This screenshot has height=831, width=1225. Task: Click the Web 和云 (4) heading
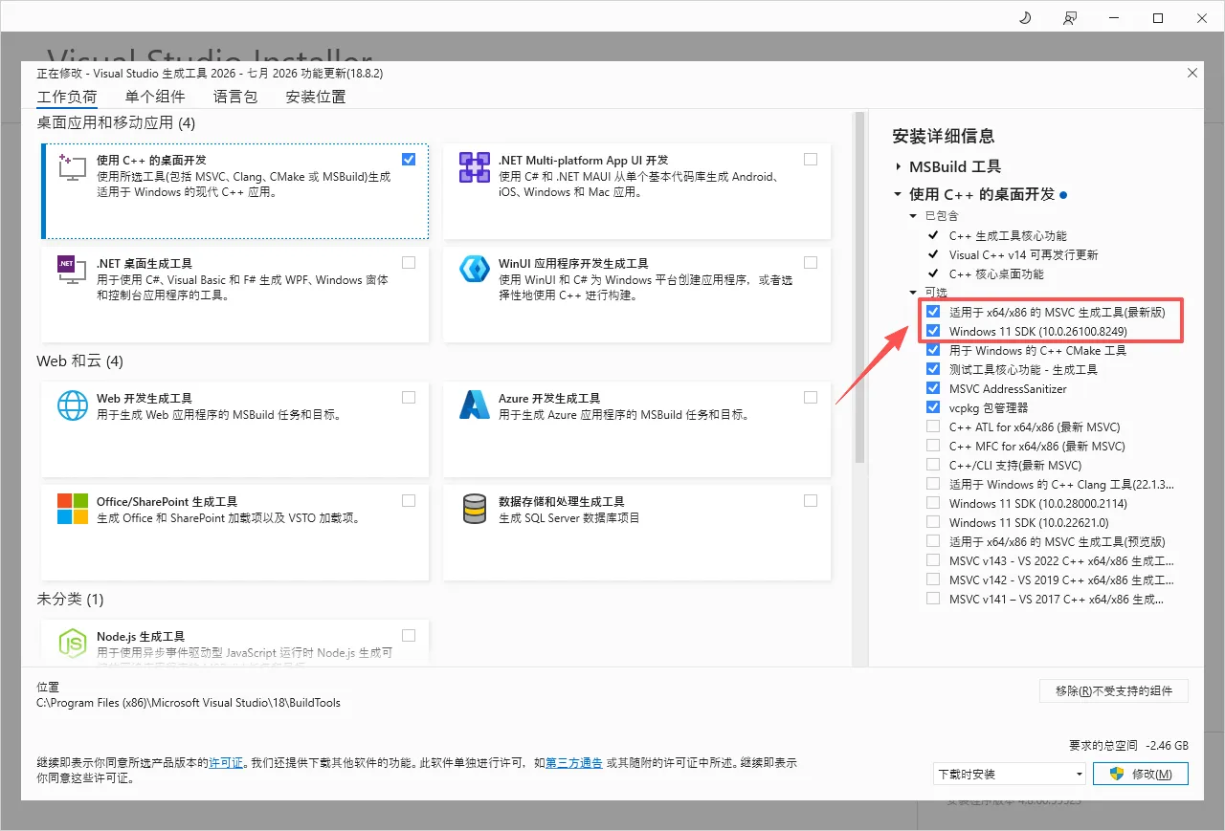point(79,361)
